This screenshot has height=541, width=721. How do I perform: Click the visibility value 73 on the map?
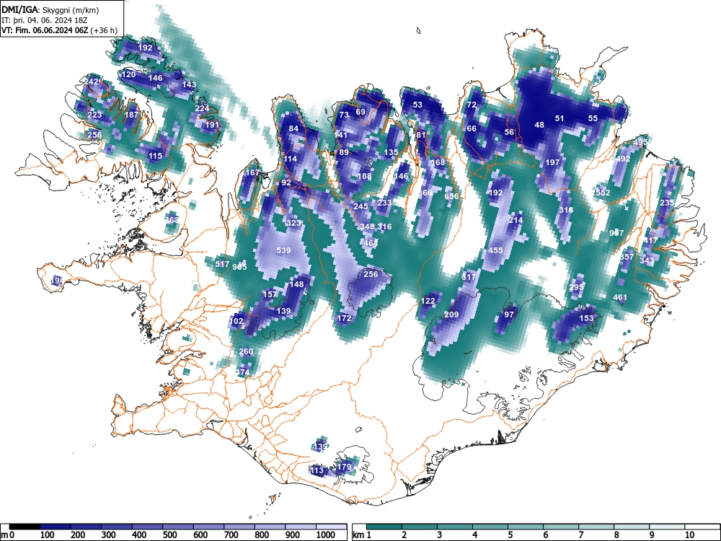coord(344,115)
